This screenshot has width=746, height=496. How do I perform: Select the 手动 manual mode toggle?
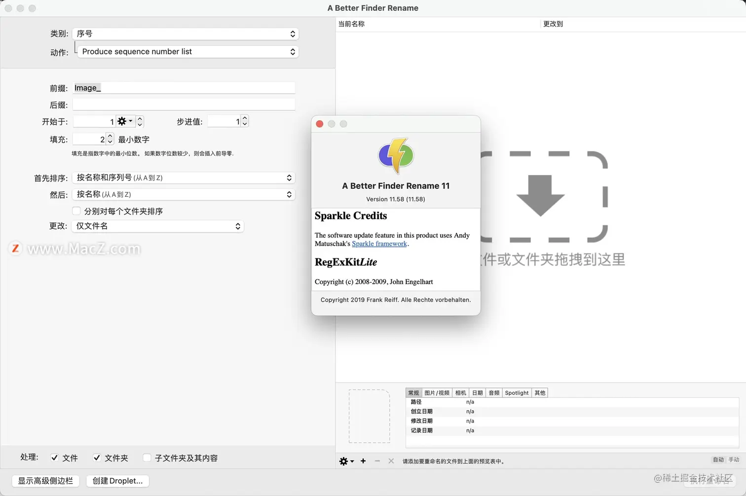coord(734,460)
